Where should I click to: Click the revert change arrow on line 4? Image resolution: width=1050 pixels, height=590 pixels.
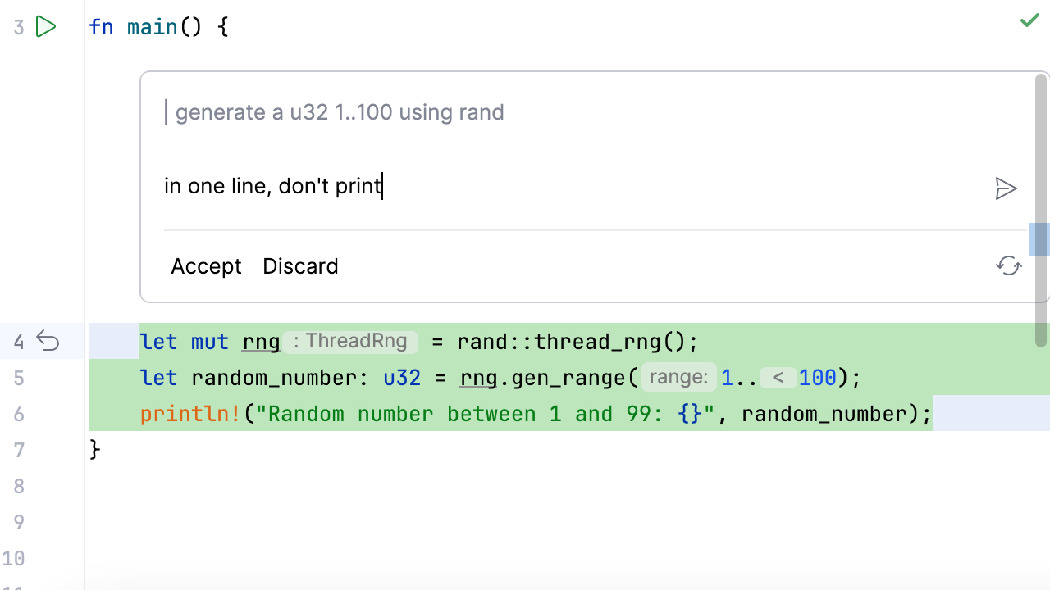point(48,341)
